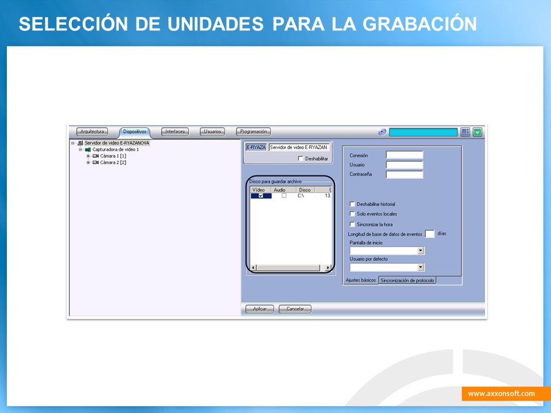551x413 pixels.
Task: Open the Usuarios tab
Action: 212,132
